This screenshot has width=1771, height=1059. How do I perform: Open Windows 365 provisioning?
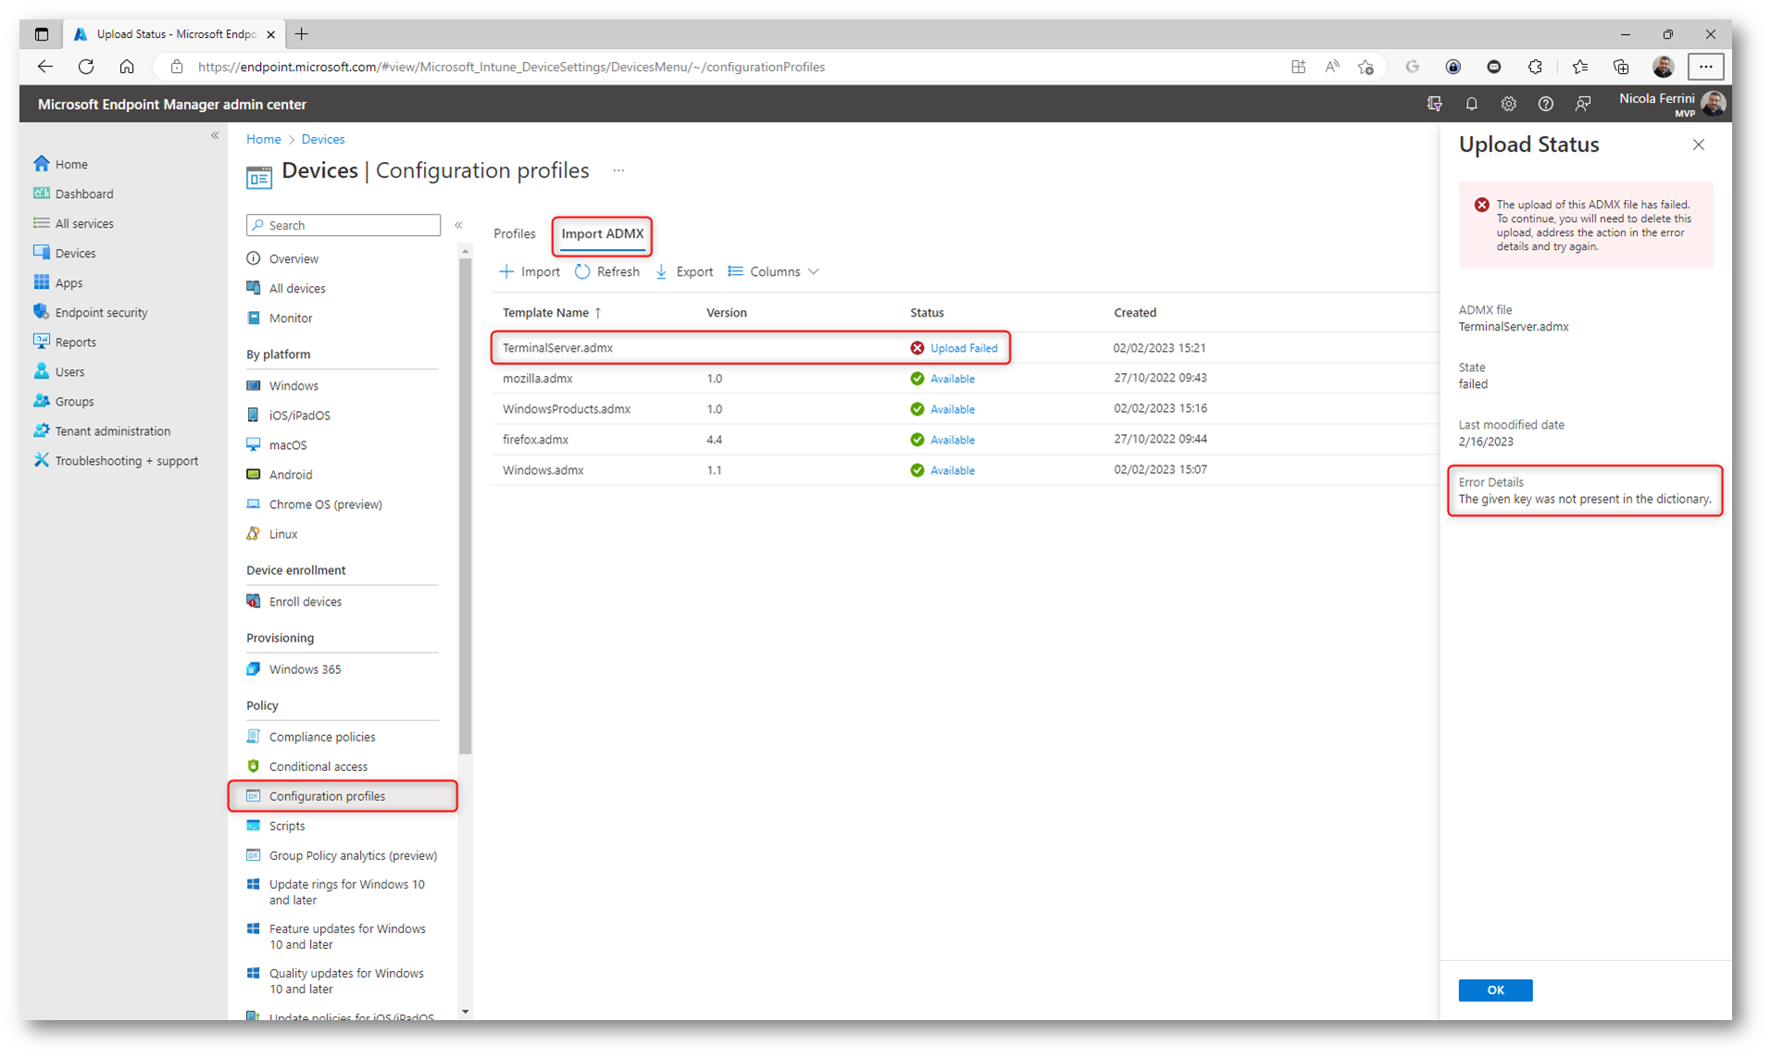coord(305,668)
